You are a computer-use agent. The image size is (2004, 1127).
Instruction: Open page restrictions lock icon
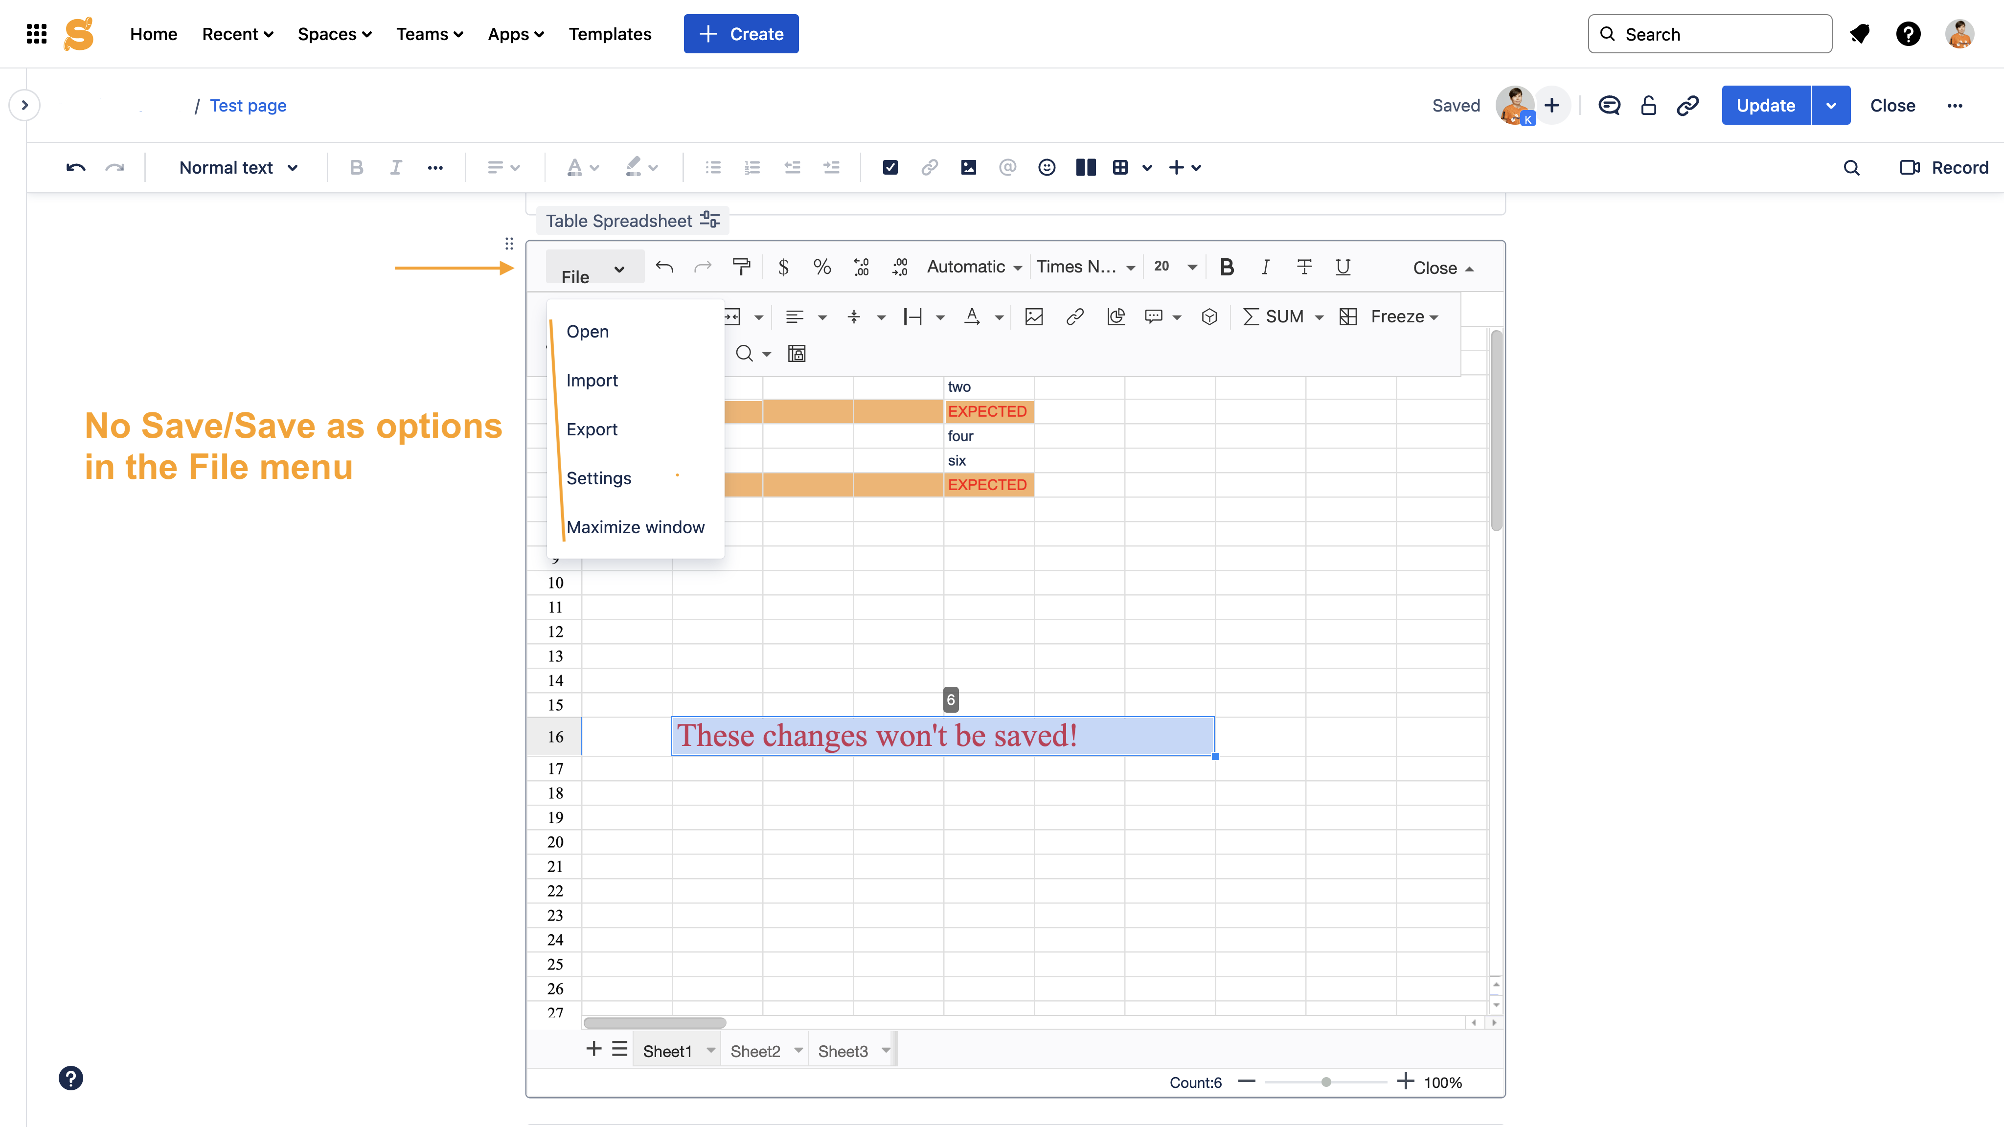click(x=1648, y=105)
